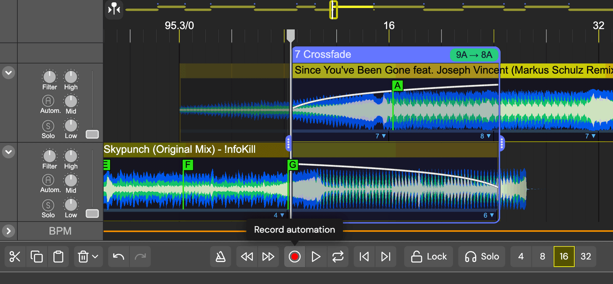Jump to previous transition
Image resolution: width=613 pixels, height=284 pixels.
pyautogui.click(x=364, y=257)
